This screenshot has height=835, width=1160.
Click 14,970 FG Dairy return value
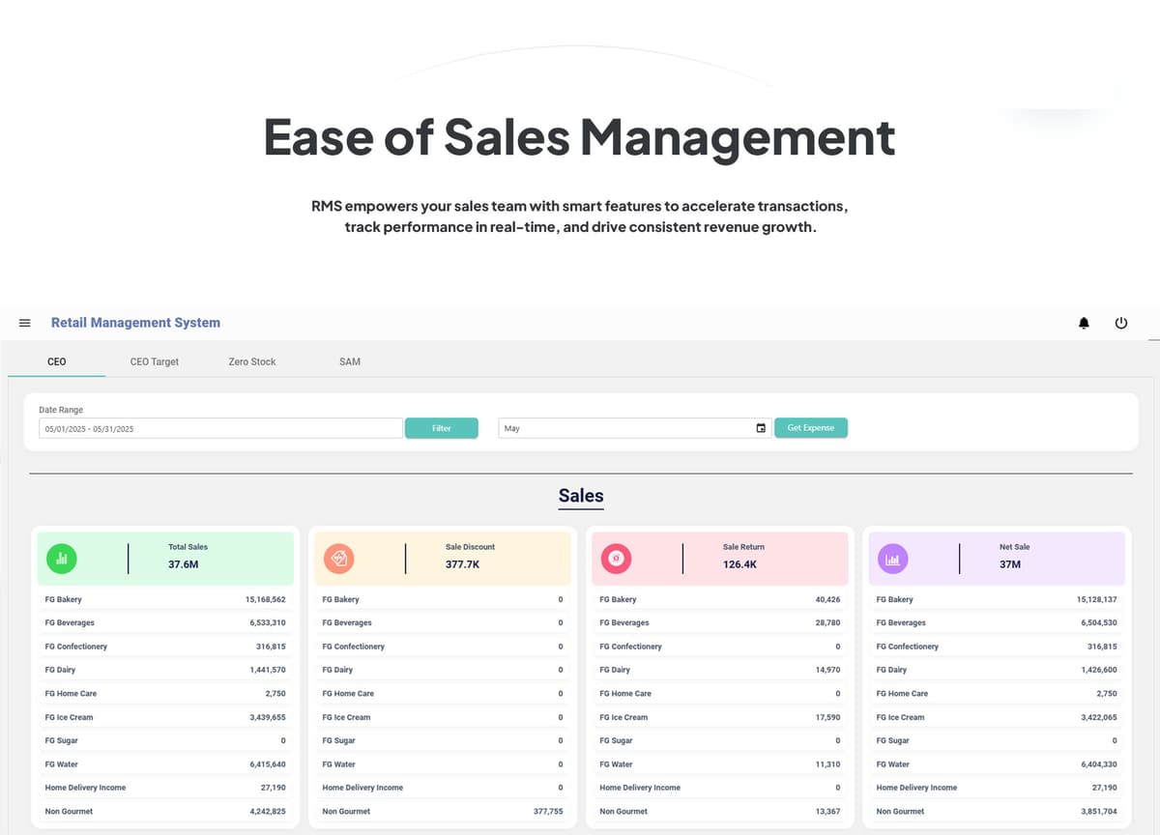point(828,670)
